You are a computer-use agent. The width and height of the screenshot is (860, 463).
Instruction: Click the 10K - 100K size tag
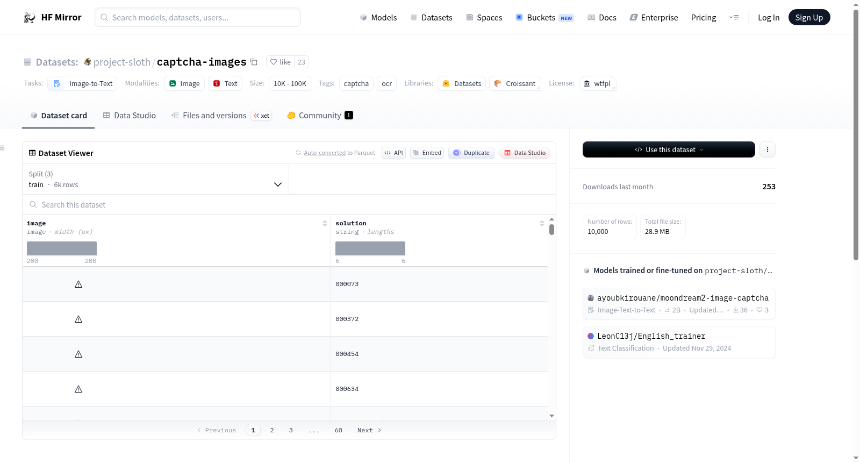(x=290, y=83)
